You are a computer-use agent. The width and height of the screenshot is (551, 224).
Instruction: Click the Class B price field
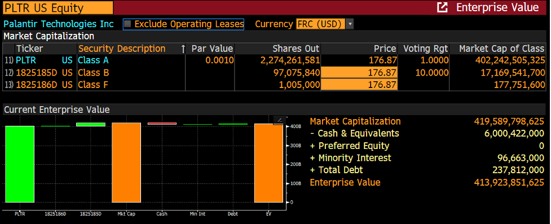click(359, 73)
